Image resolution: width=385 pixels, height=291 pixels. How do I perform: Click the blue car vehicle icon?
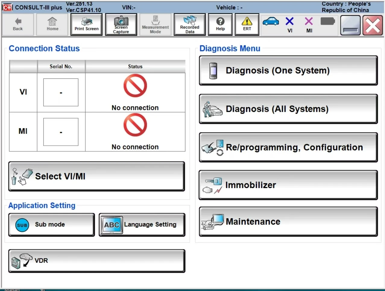[x=271, y=21]
